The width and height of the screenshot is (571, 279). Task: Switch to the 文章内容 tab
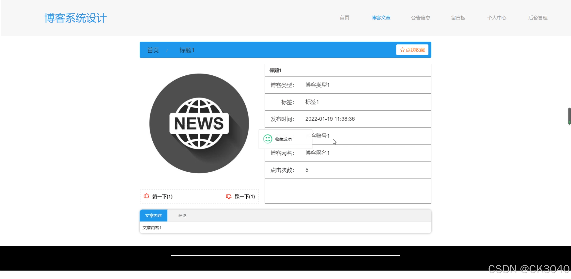coord(153,215)
